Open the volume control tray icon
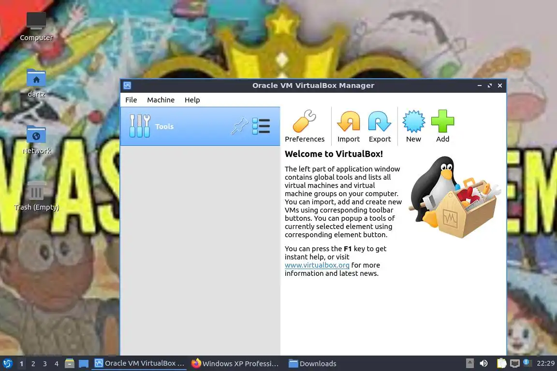The image size is (557, 371). pyautogui.click(x=484, y=363)
